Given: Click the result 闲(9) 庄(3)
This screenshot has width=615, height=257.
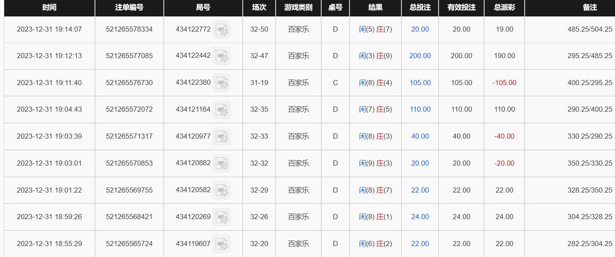Looking at the screenshot, I should 375,163.
